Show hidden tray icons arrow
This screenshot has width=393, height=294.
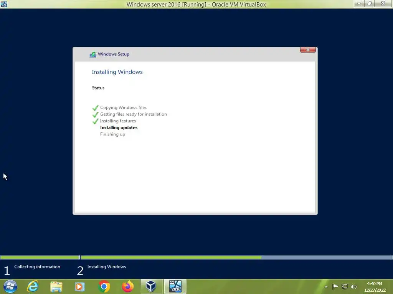[326, 287]
